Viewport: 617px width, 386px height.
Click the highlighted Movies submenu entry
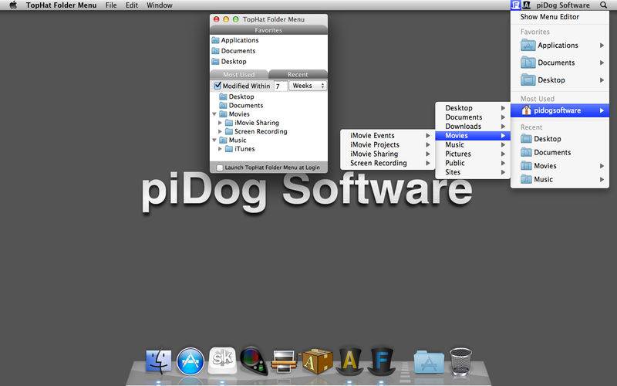[473, 136]
